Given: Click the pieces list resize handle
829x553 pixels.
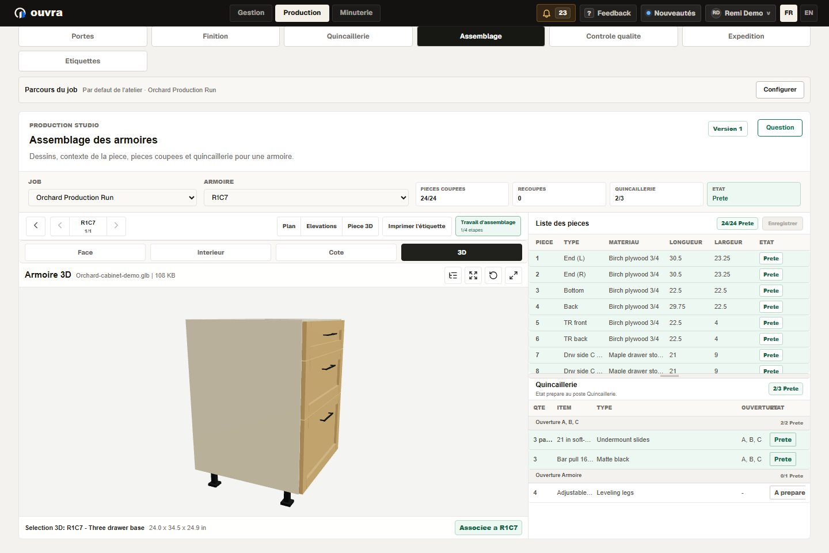Looking at the screenshot, I should 669,376.
